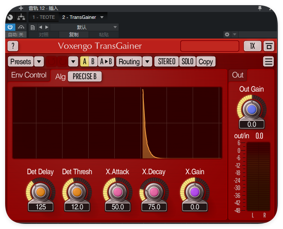Viewport: 283px width, 229px height.
Task: Open the 默认 preset dropdown
Action: tap(84, 27)
